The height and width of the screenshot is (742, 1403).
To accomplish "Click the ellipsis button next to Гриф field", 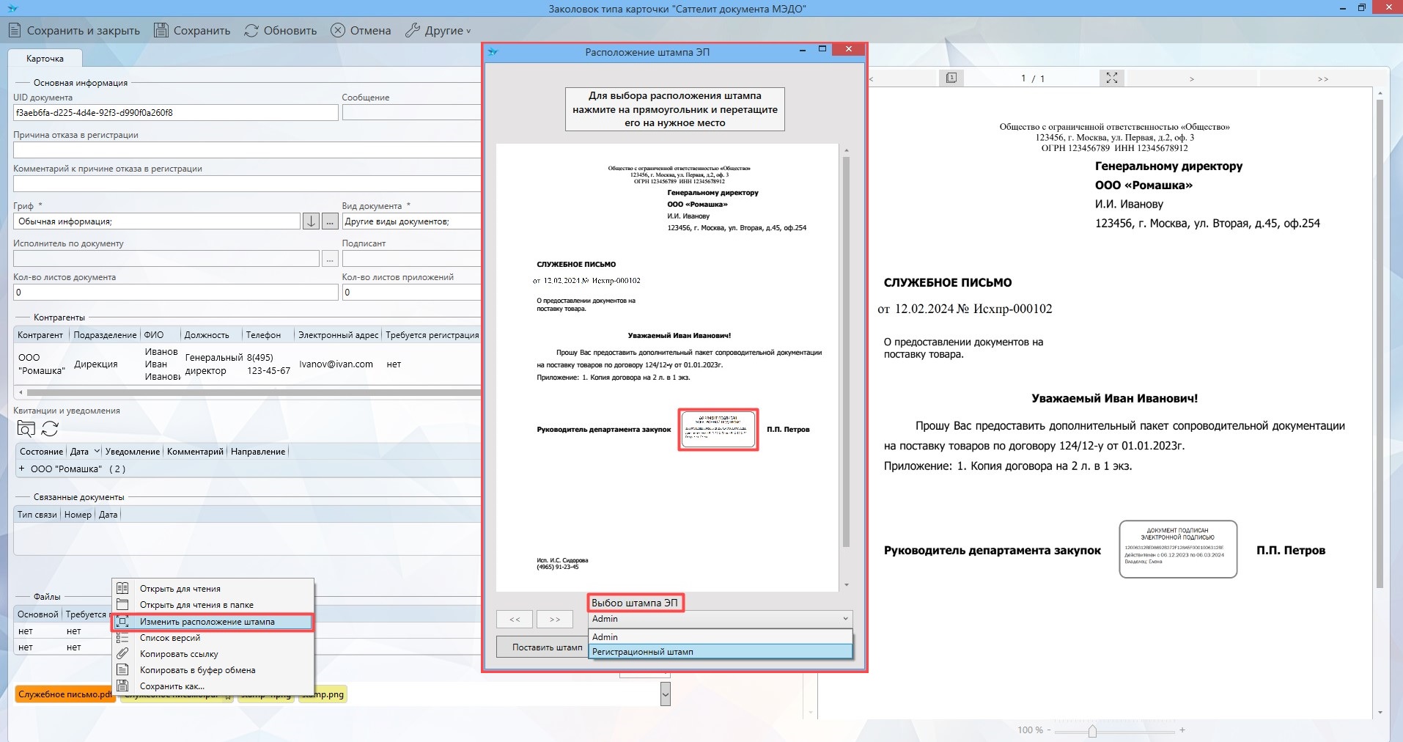I will (330, 221).
